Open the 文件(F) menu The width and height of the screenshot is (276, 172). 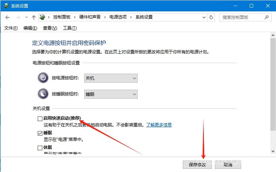coord(10,28)
